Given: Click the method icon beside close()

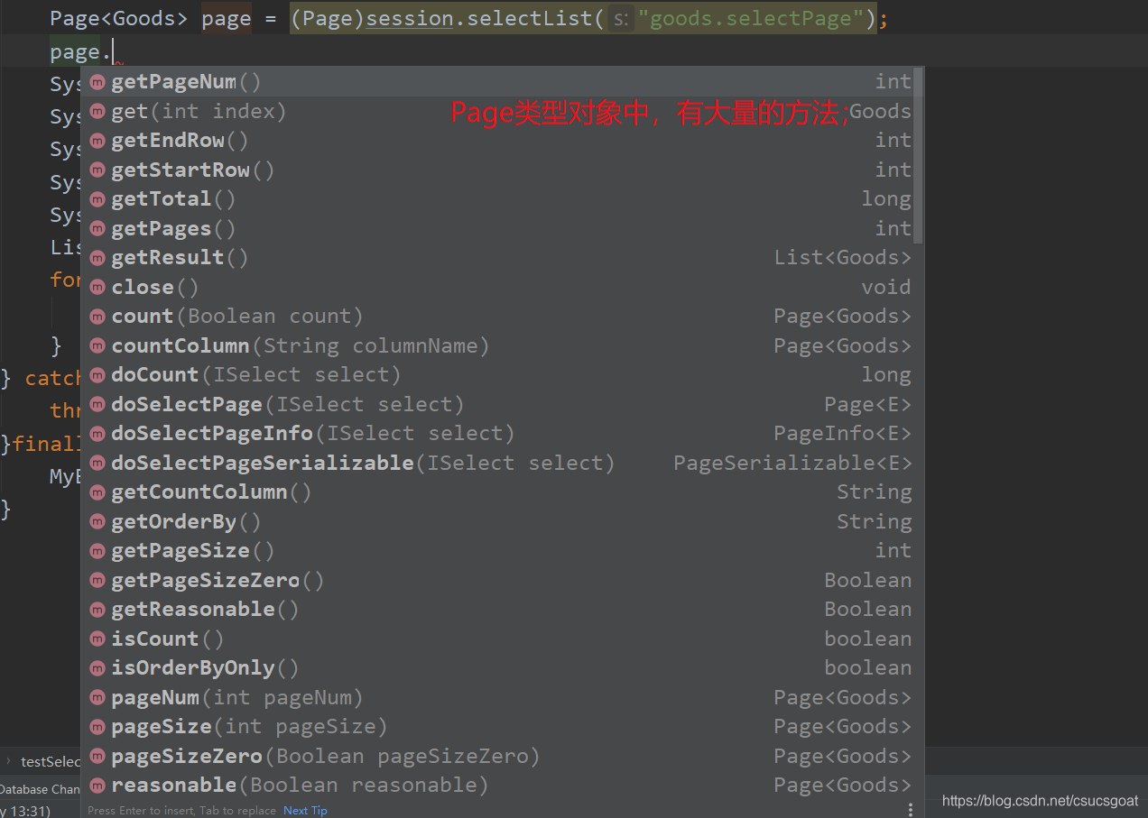Looking at the screenshot, I should (97, 287).
